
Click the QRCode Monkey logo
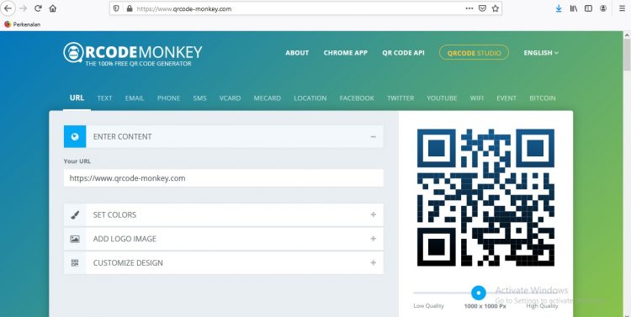click(x=132, y=54)
